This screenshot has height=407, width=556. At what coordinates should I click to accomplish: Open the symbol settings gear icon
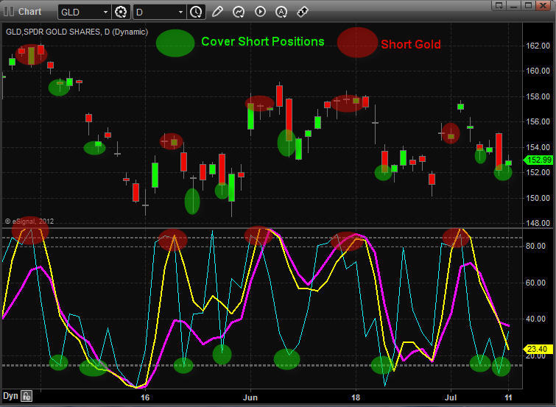[x=122, y=12]
